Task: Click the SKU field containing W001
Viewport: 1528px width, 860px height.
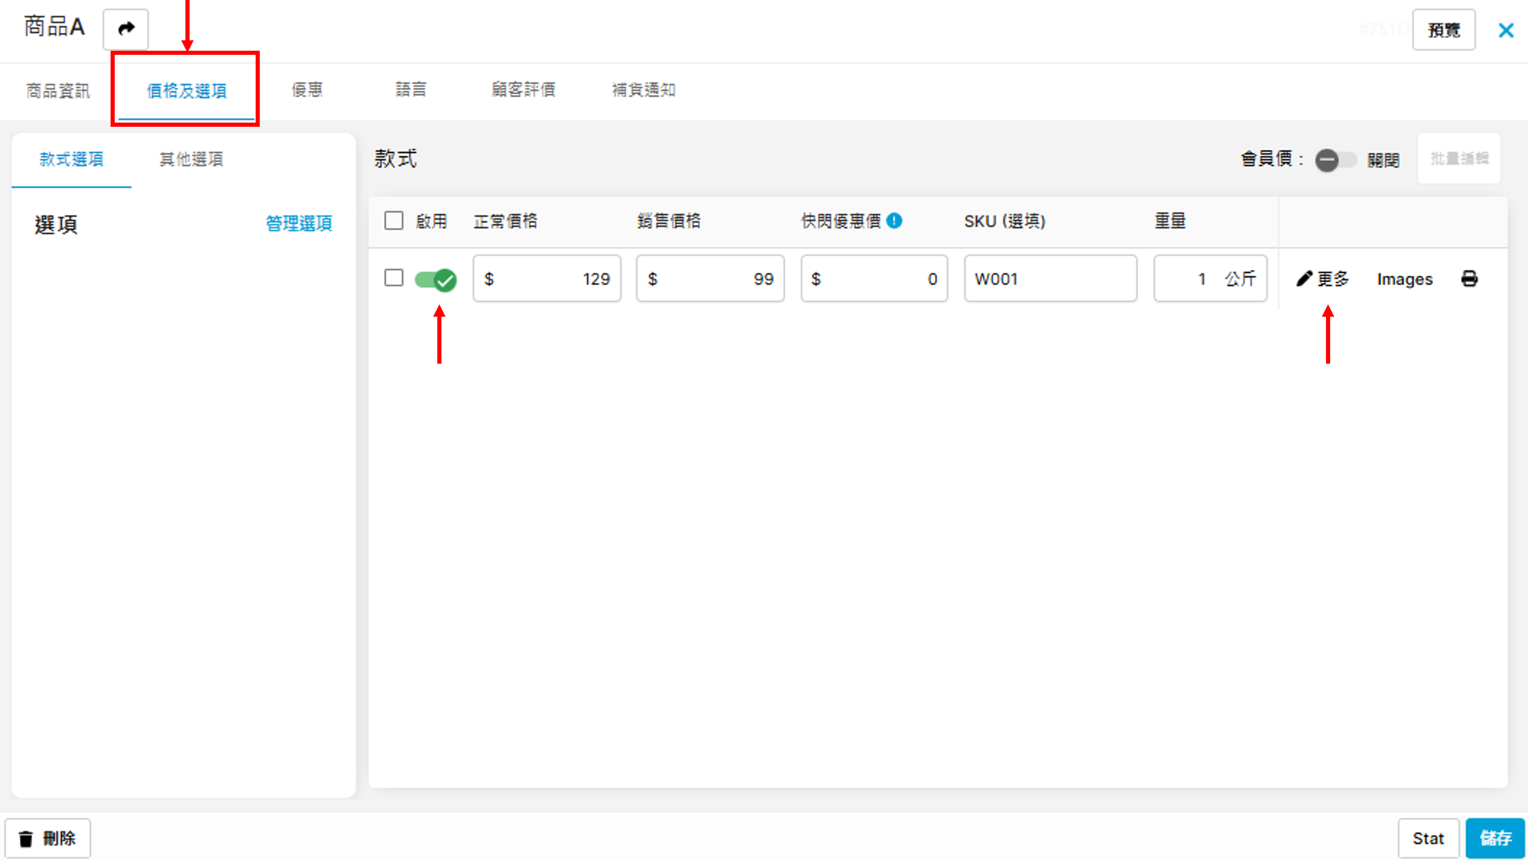Action: tap(1050, 279)
